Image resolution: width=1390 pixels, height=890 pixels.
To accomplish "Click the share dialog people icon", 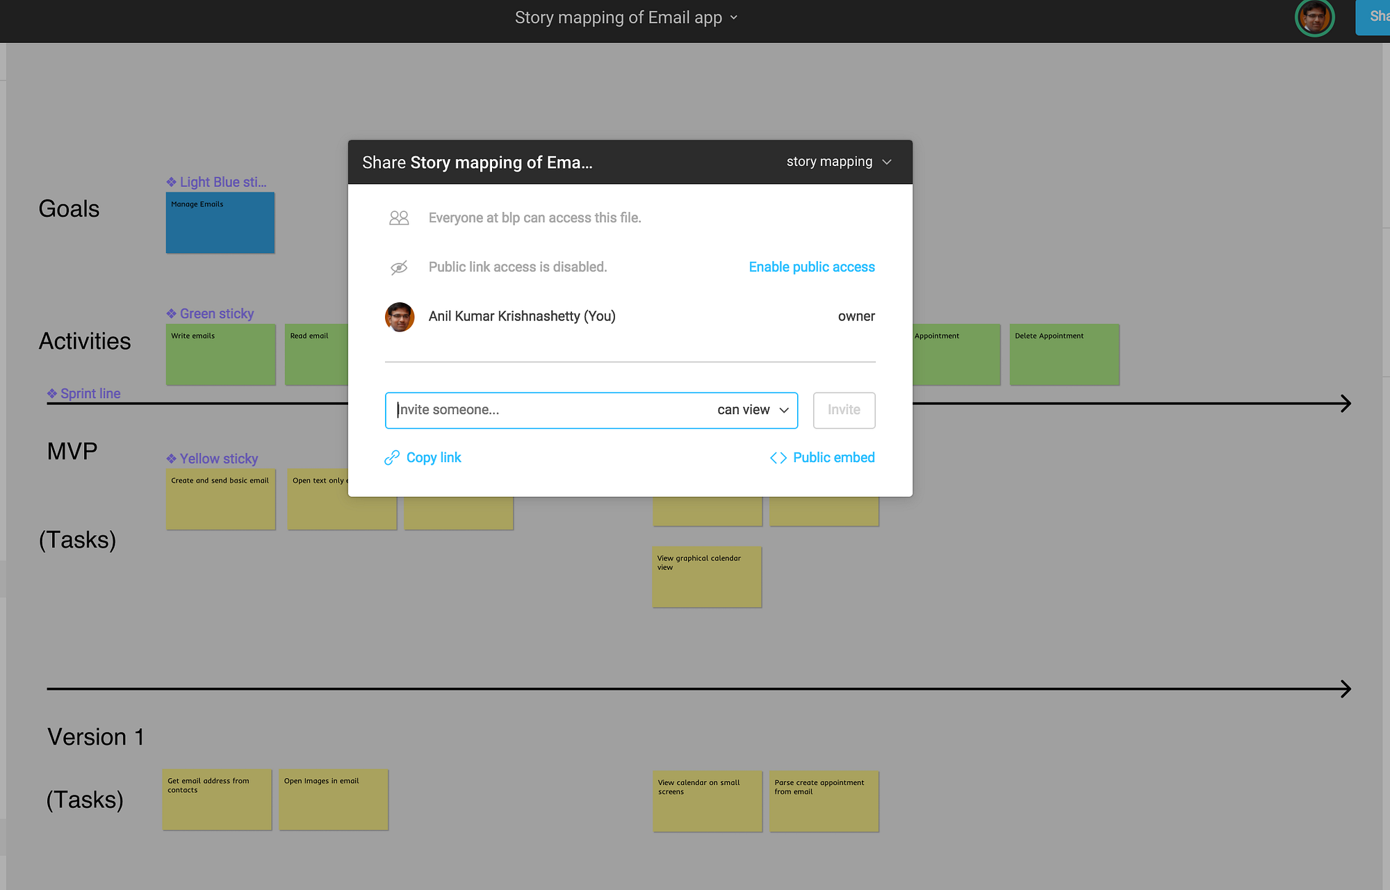I will pyautogui.click(x=398, y=217).
